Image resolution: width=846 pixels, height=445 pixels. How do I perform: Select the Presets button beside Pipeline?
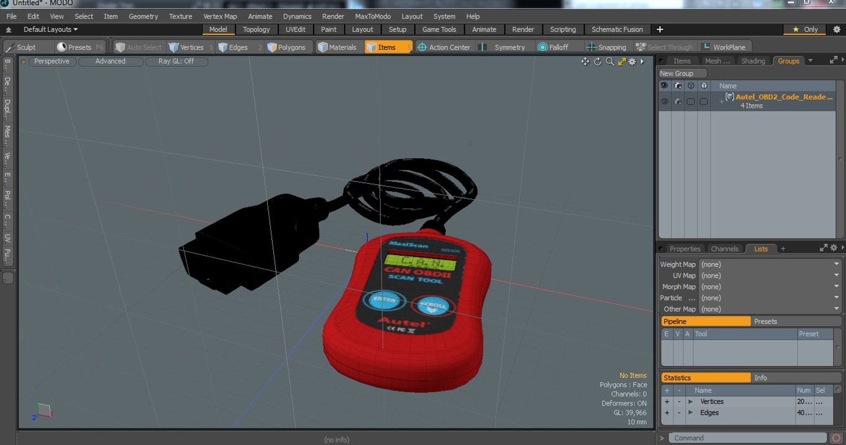coord(796,321)
